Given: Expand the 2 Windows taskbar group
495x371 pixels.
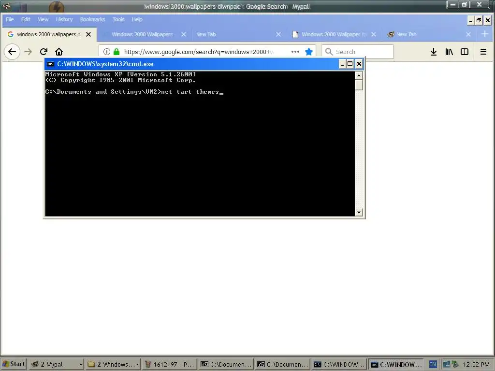Looking at the screenshot, I should point(113,364).
